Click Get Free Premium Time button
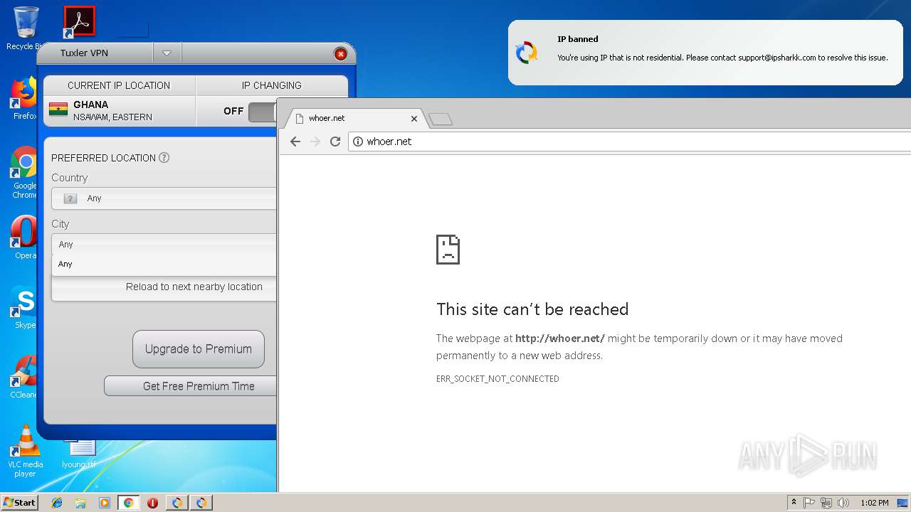Viewport: 911px width, 512px height. click(190, 386)
